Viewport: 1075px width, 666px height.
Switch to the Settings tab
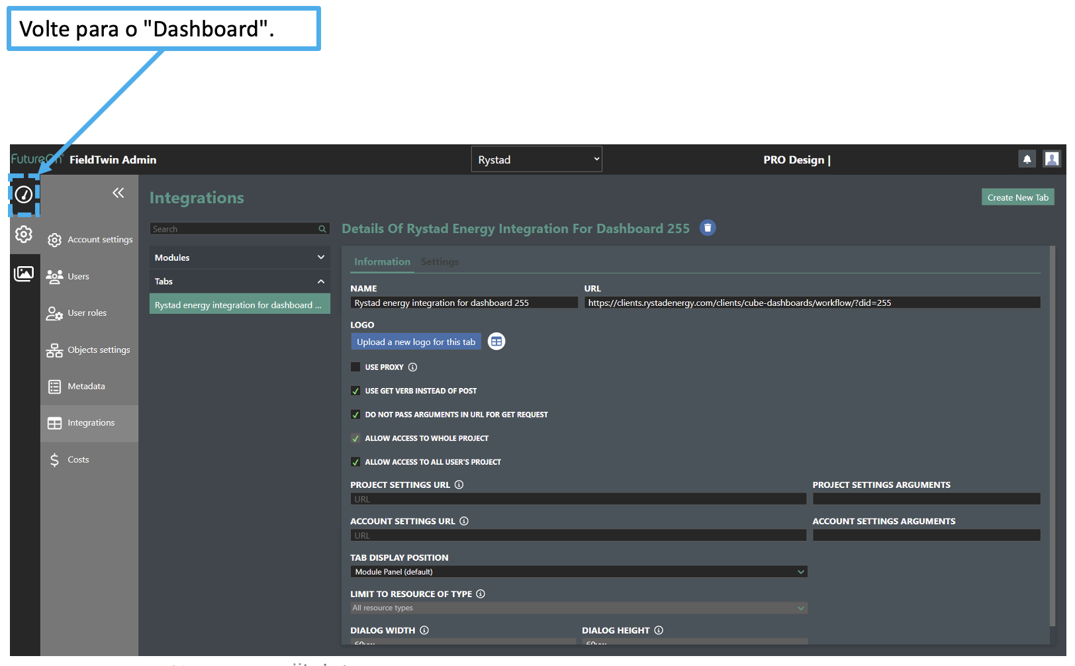tap(440, 262)
